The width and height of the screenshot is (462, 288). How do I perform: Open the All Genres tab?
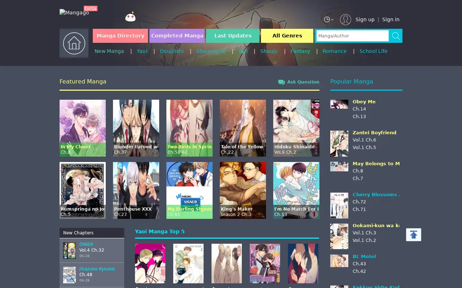coord(287,36)
